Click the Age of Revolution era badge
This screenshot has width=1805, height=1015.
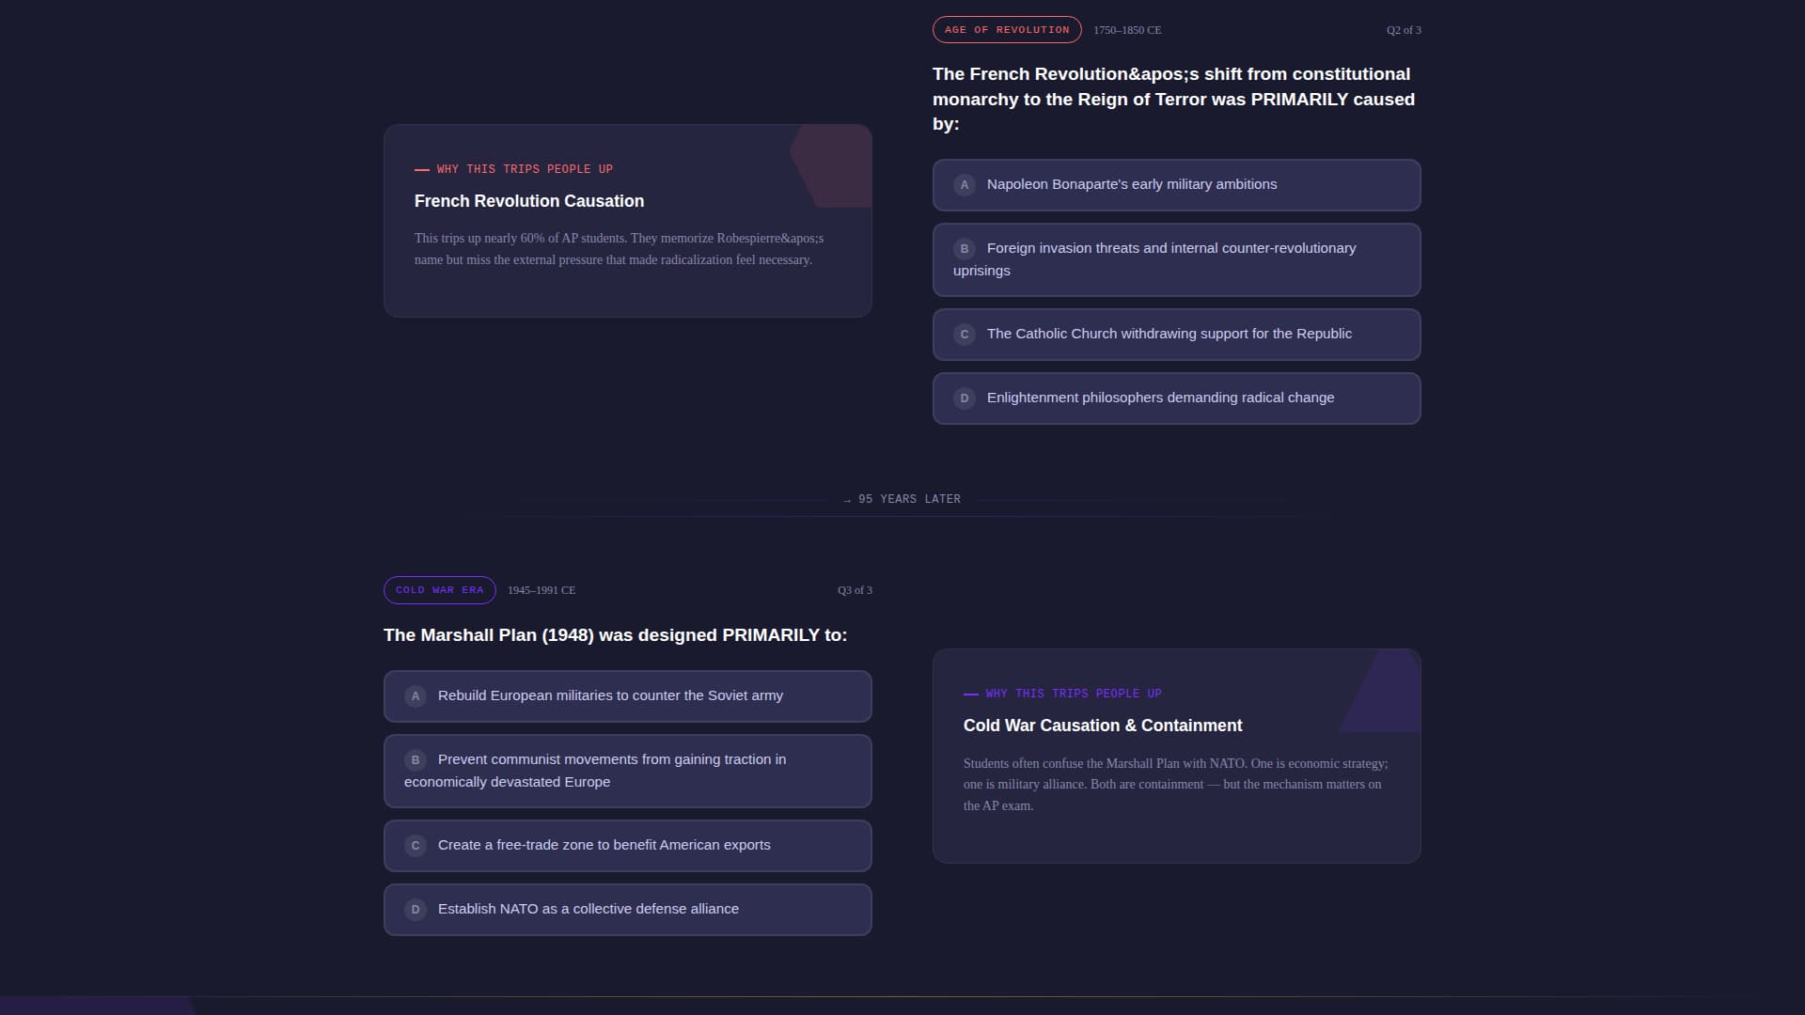click(1007, 30)
